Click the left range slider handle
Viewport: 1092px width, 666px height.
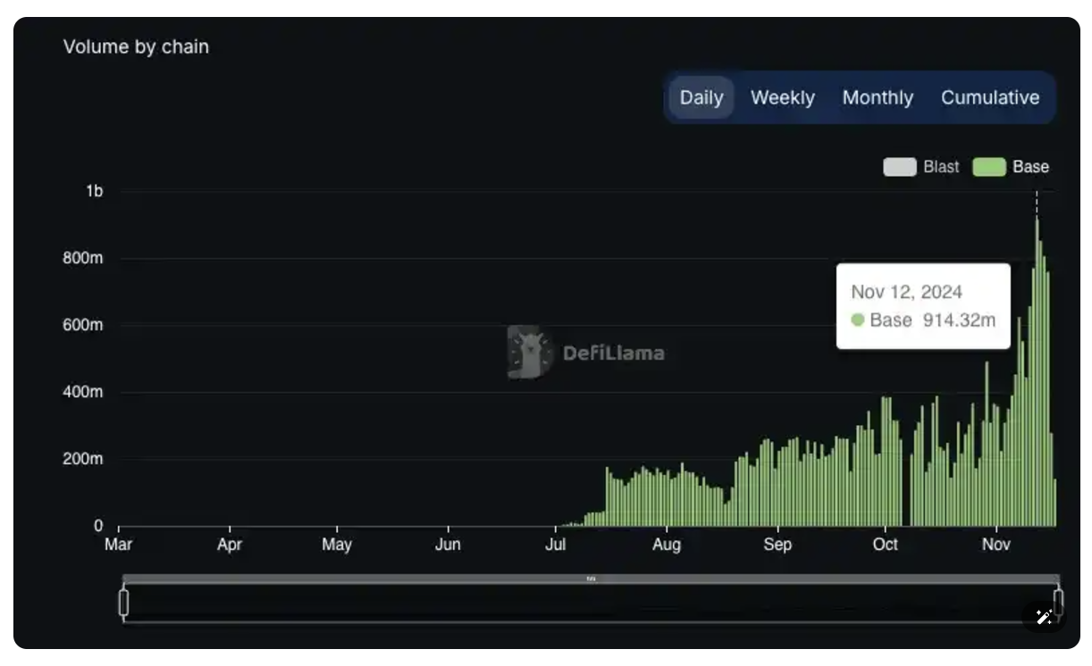124,603
